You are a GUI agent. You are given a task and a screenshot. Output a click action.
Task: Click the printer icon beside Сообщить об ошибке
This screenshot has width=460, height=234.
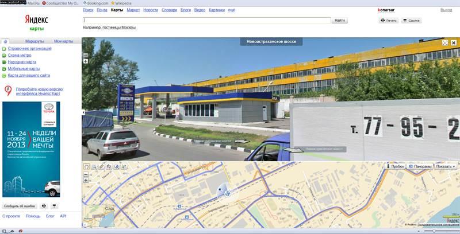(44, 206)
